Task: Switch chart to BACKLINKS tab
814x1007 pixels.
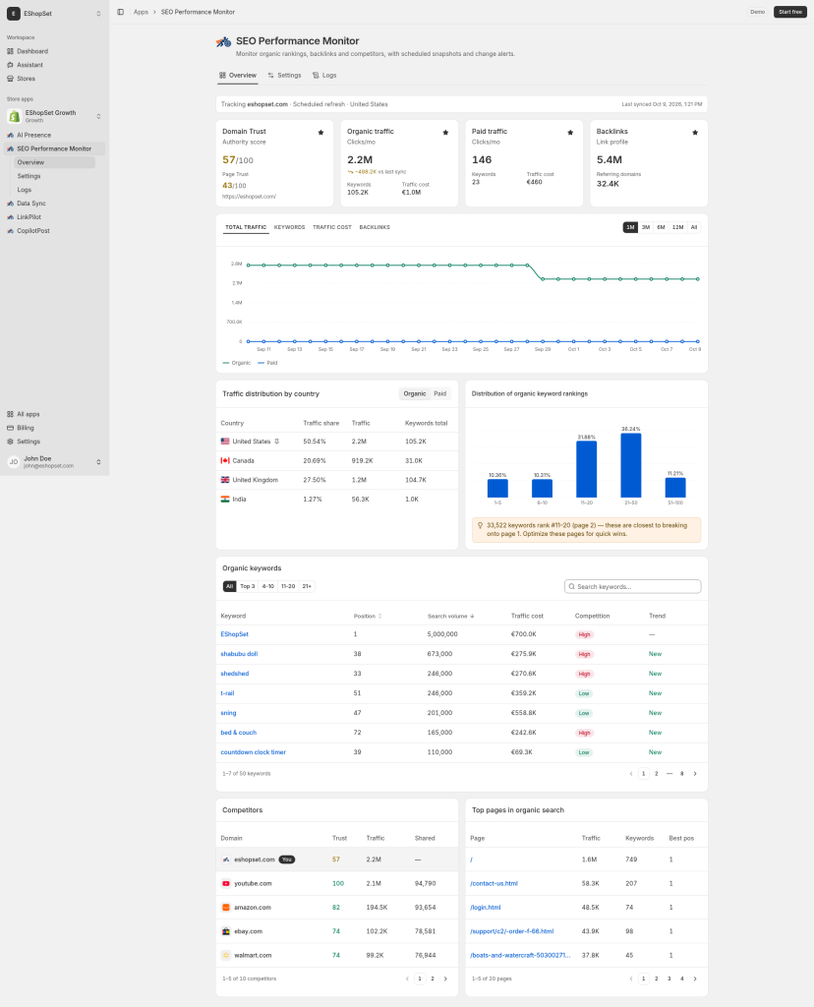Action: pyautogui.click(x=375, y=227)
